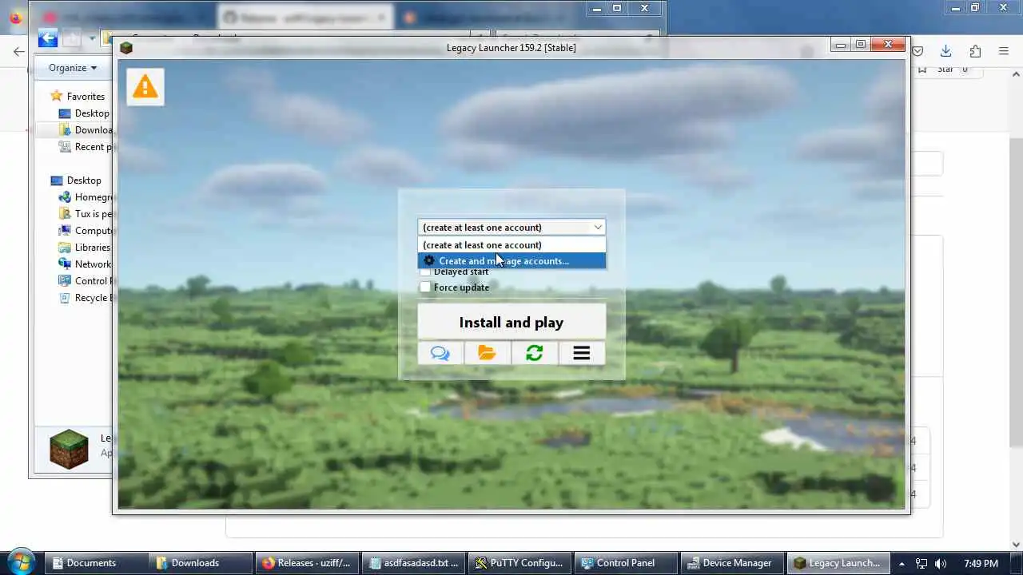The height and width of the screenshot is (575, 1023).
Task: Open the hamburger settings menu button
Action: [x=582, y=353]
